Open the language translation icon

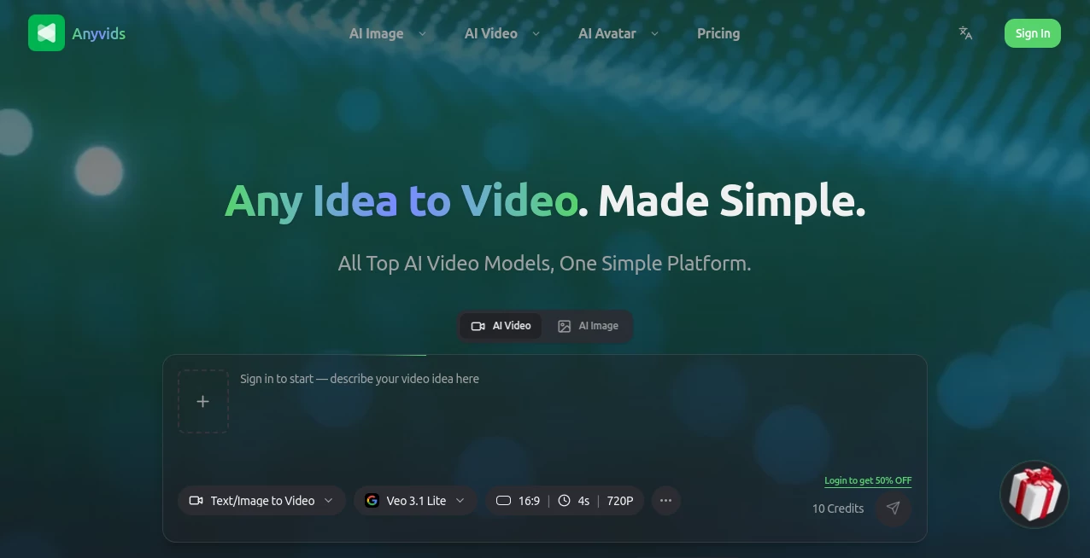965,33
